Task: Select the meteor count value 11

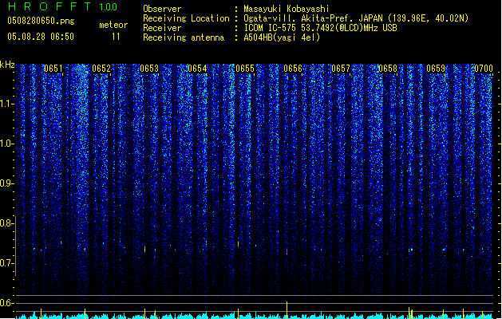Action: [x=116, y=37]
